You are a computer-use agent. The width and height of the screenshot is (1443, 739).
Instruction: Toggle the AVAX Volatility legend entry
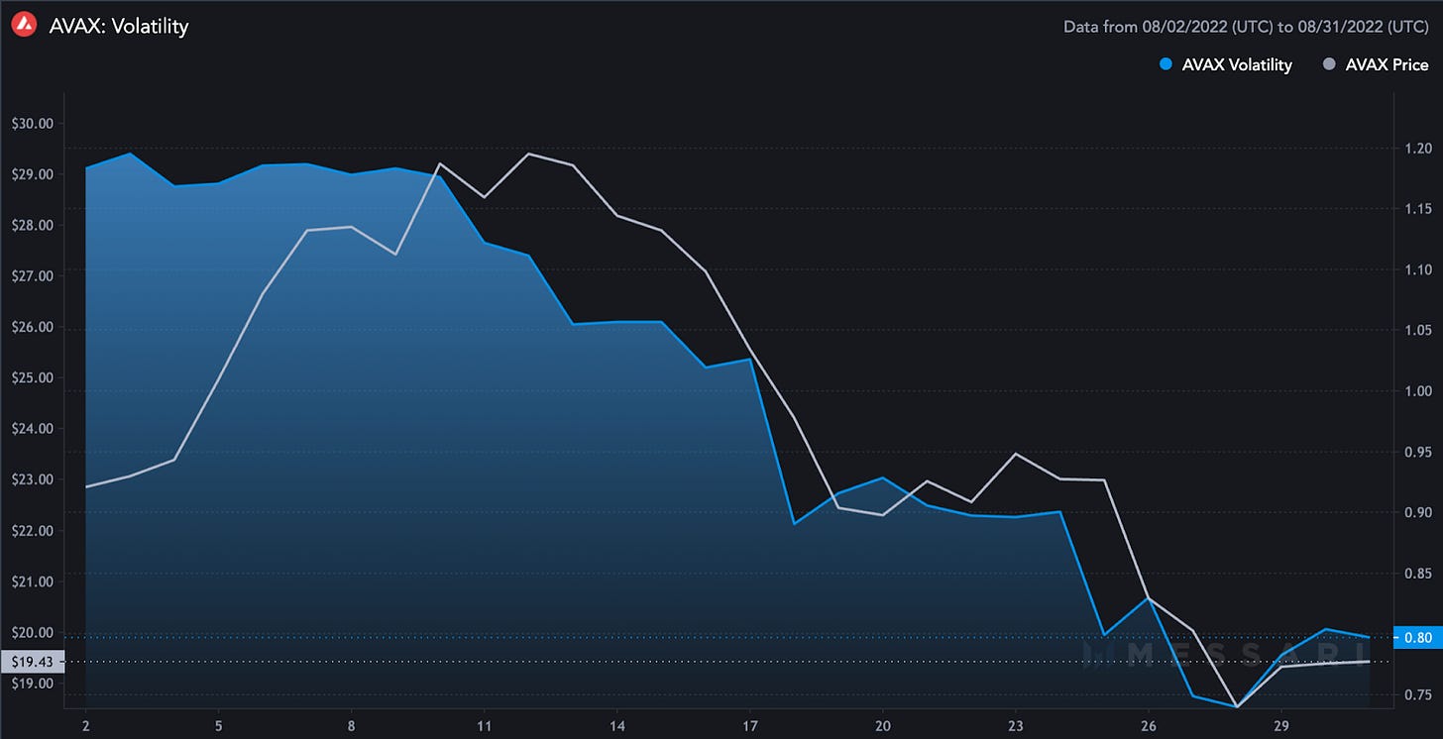1225,64
